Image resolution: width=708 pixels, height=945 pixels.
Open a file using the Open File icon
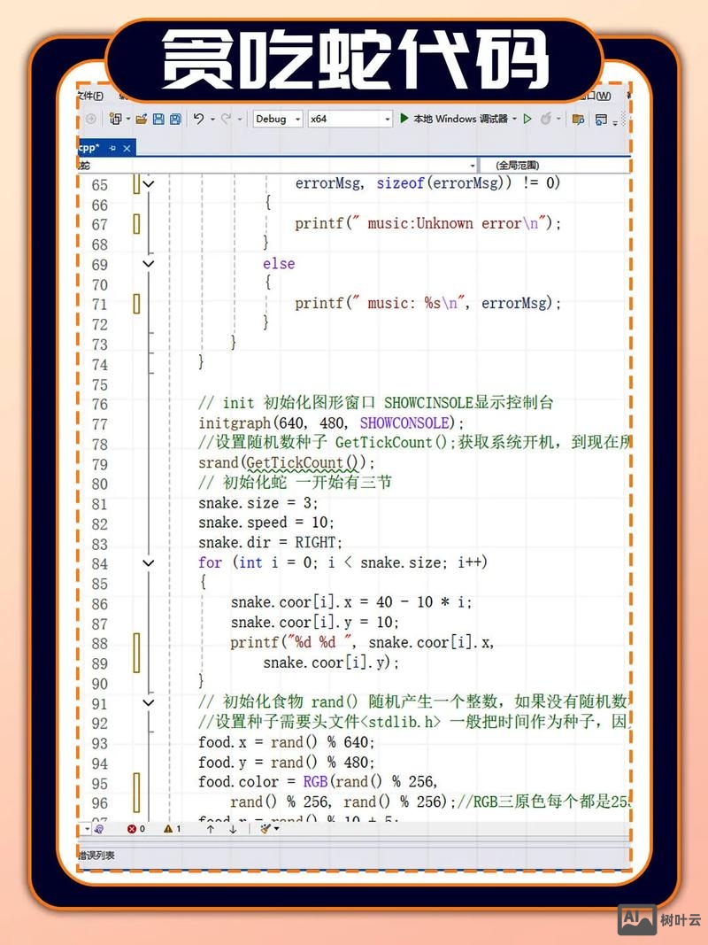[142, 119]
